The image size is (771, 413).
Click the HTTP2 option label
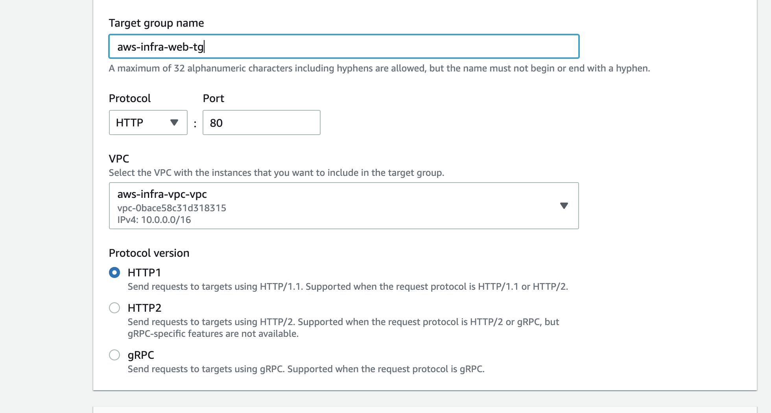coord(144,308)
